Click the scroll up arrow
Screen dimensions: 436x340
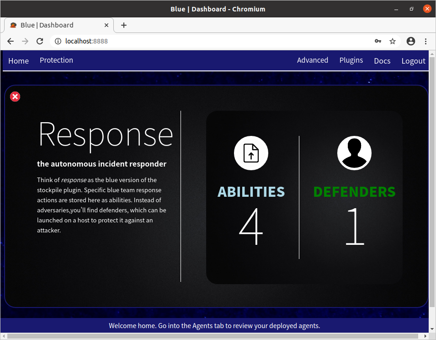tap(432, 54)
